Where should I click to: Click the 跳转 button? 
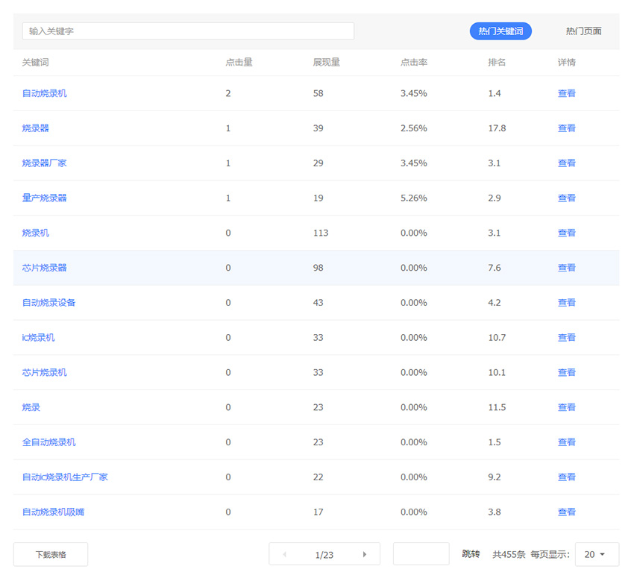tap(471, 554)
